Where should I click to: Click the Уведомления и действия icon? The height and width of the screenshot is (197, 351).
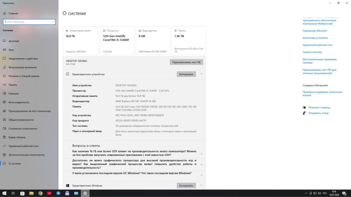5,58
